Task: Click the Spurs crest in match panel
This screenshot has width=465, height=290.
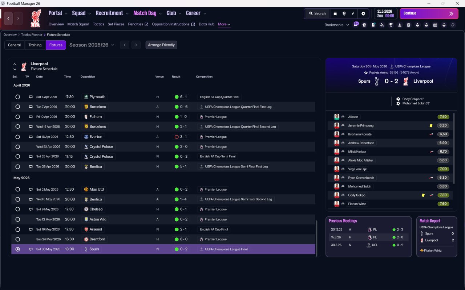Action: 376,81
